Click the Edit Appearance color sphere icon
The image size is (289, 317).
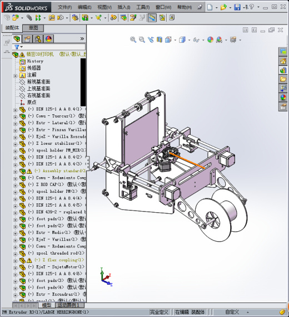click(x=210, y=40)
